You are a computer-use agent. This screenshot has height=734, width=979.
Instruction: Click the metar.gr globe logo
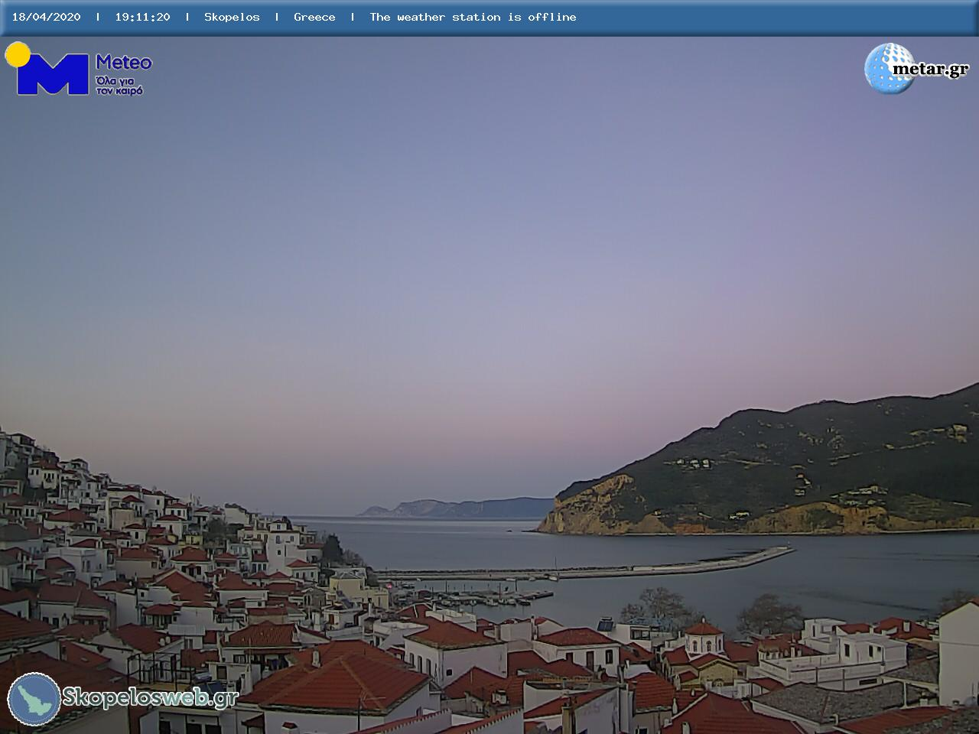tap(888, 69)
